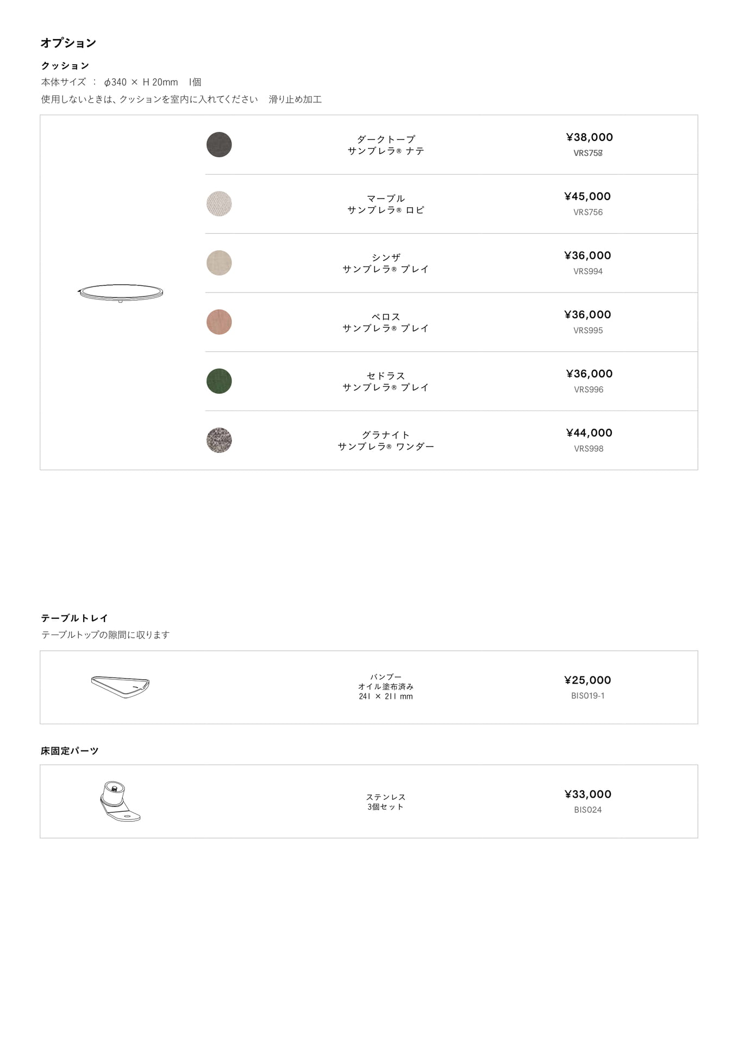
Task: Click the bamboo table tray illustration
Action: pyautogui.click(x=120, y=687)
